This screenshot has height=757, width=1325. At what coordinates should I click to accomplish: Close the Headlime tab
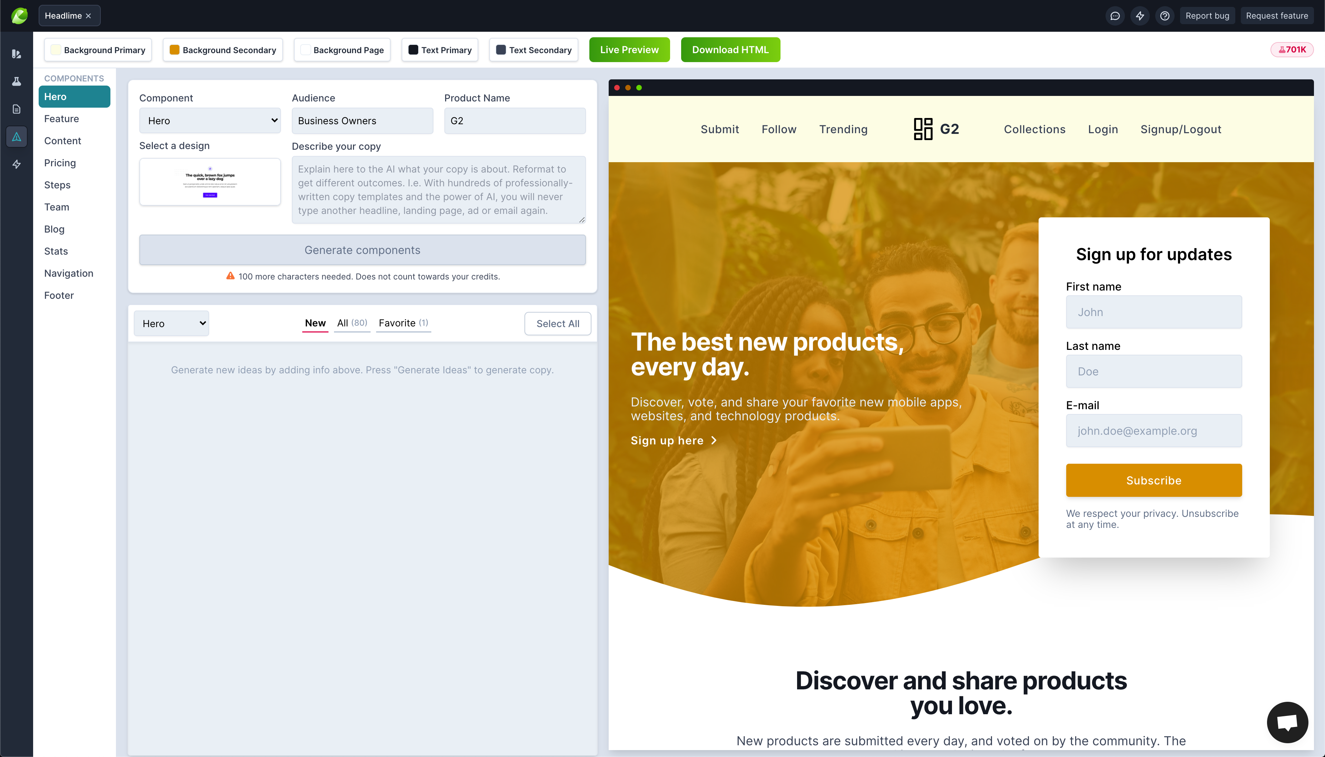click(x=89, y=16)
